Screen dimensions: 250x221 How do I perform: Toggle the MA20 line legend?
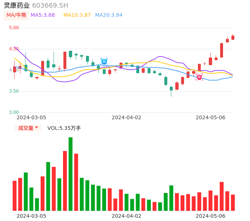[109, 15]
